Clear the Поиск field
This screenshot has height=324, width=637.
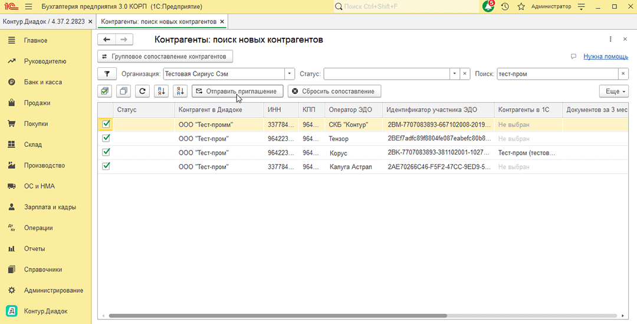[623, 74]
